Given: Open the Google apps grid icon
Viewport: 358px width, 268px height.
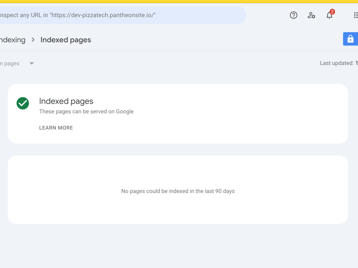Looking at the screenshot, I should pyautogui.click(x=355, y=15).
